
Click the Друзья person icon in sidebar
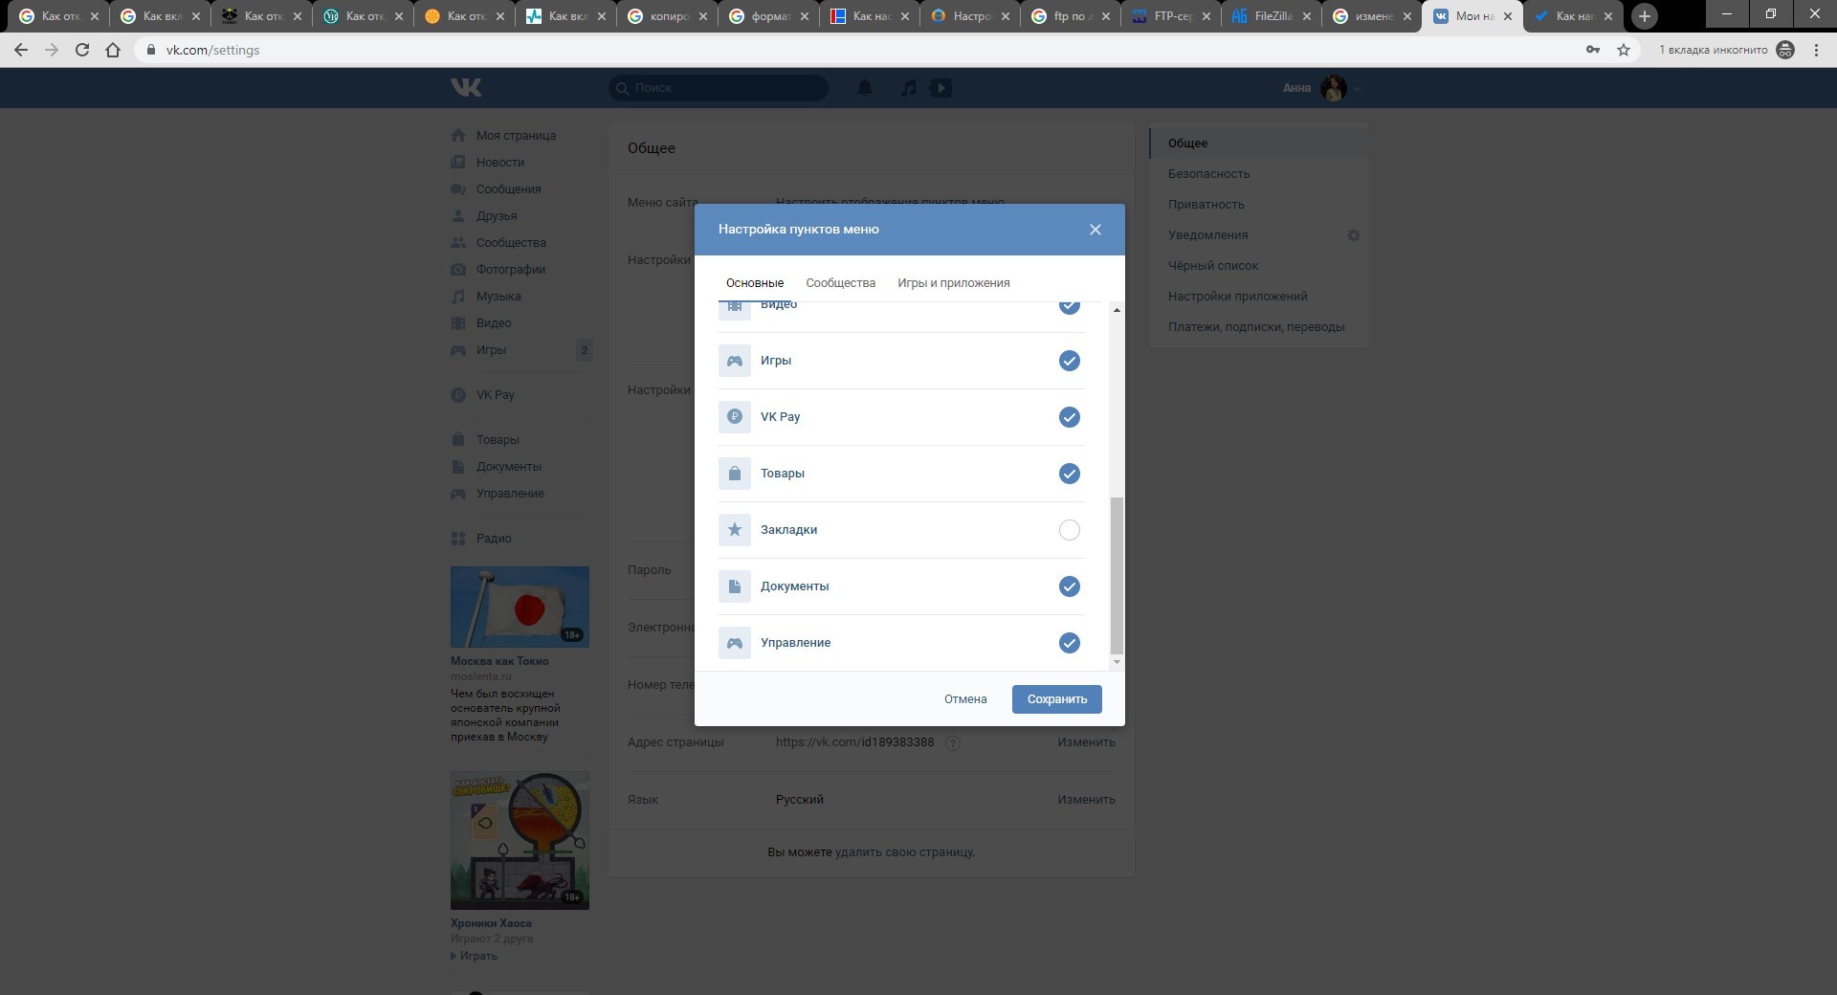coord(458,216)
